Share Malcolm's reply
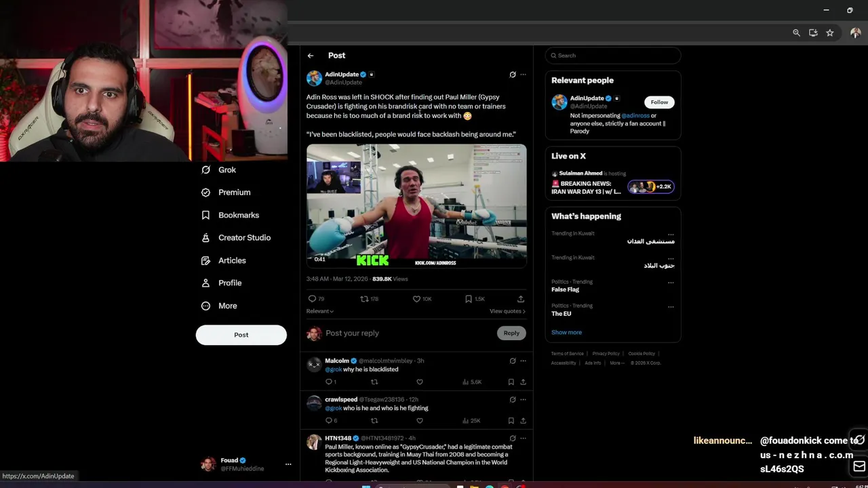868x488 pixels. tap(523, 382)
